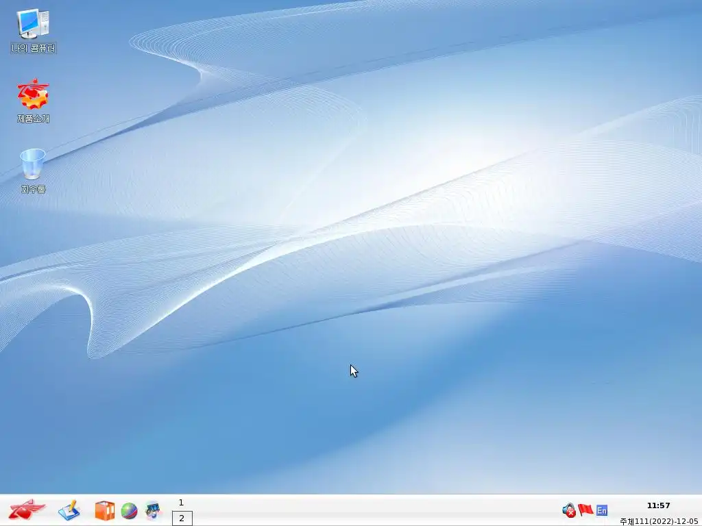This screenshot has width=702, height=526.
Task: Click the 11:57 clock display
Action: pyautogui.click(x=658, y=505)
